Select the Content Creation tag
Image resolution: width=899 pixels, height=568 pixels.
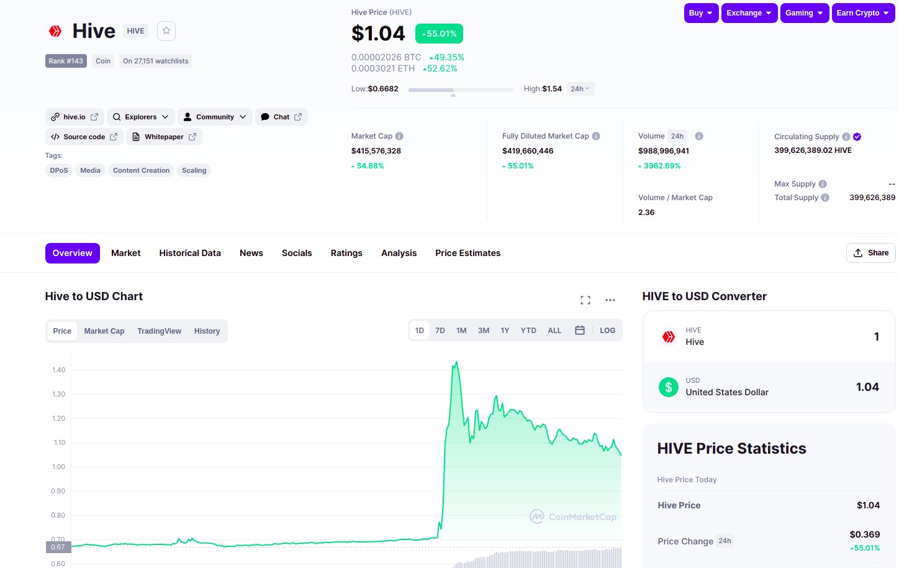tap(141, 170)
